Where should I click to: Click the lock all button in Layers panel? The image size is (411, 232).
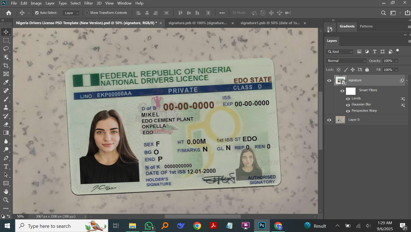click(367, 70)
